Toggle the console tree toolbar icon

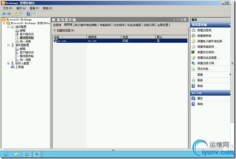tap(22, 14)
